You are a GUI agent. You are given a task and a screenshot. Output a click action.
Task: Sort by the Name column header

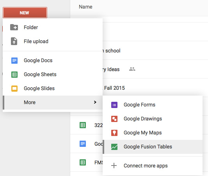click(85, 7)
